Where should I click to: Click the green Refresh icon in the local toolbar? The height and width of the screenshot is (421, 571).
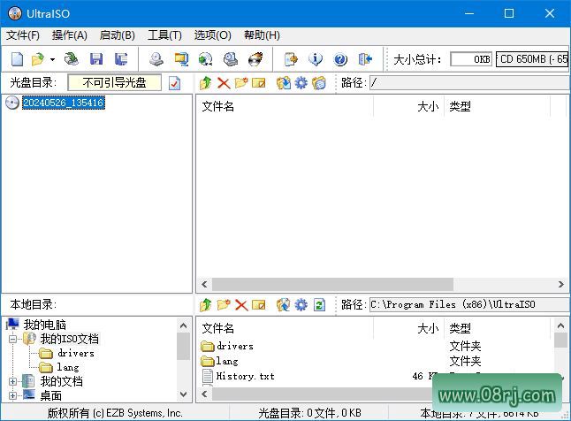click(319, 305)
